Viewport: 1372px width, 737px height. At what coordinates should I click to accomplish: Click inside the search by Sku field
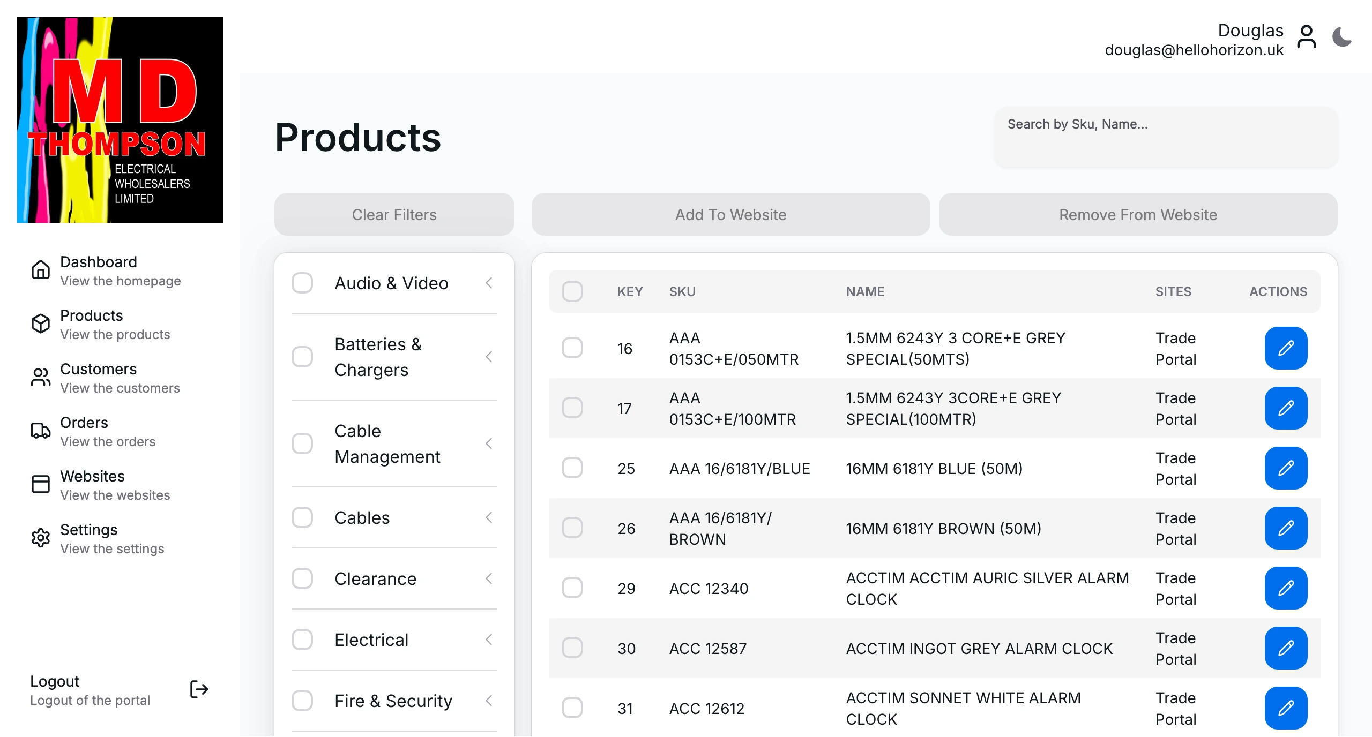click(1166, 138)
